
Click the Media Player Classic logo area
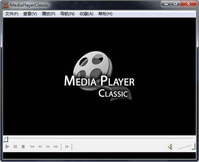[99, 76]
